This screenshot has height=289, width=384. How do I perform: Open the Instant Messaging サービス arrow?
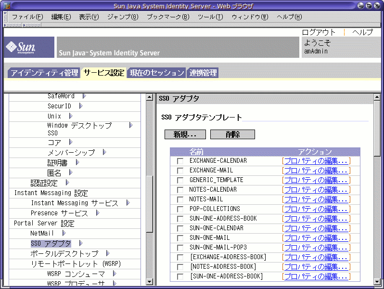128,203
